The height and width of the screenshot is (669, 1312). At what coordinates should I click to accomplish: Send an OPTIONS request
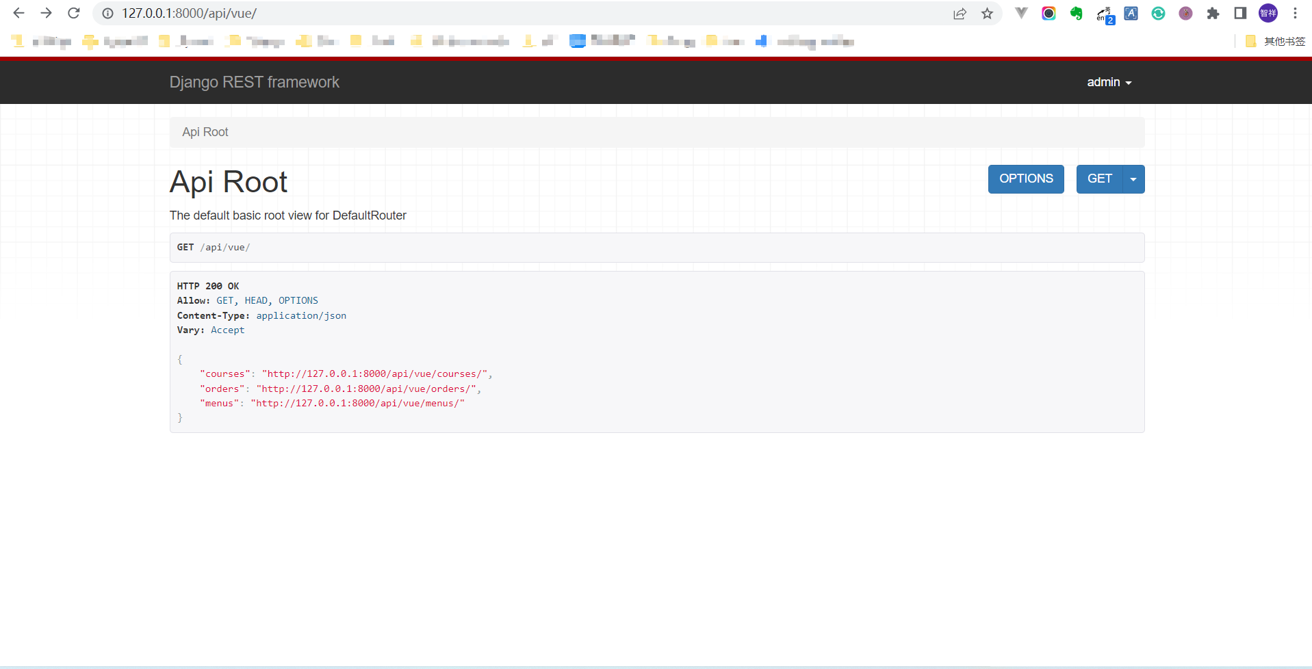click(1026, 179)
